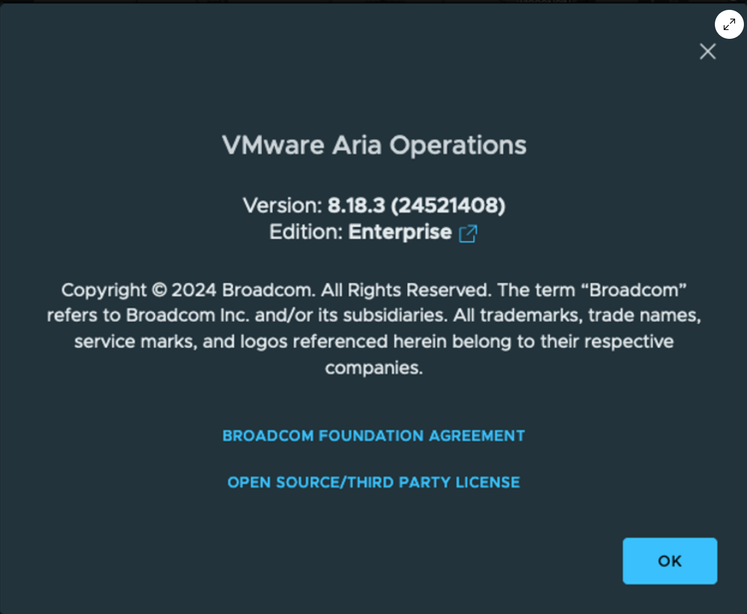
Task: Close the About dialog with the X
Action: (708, 51)
